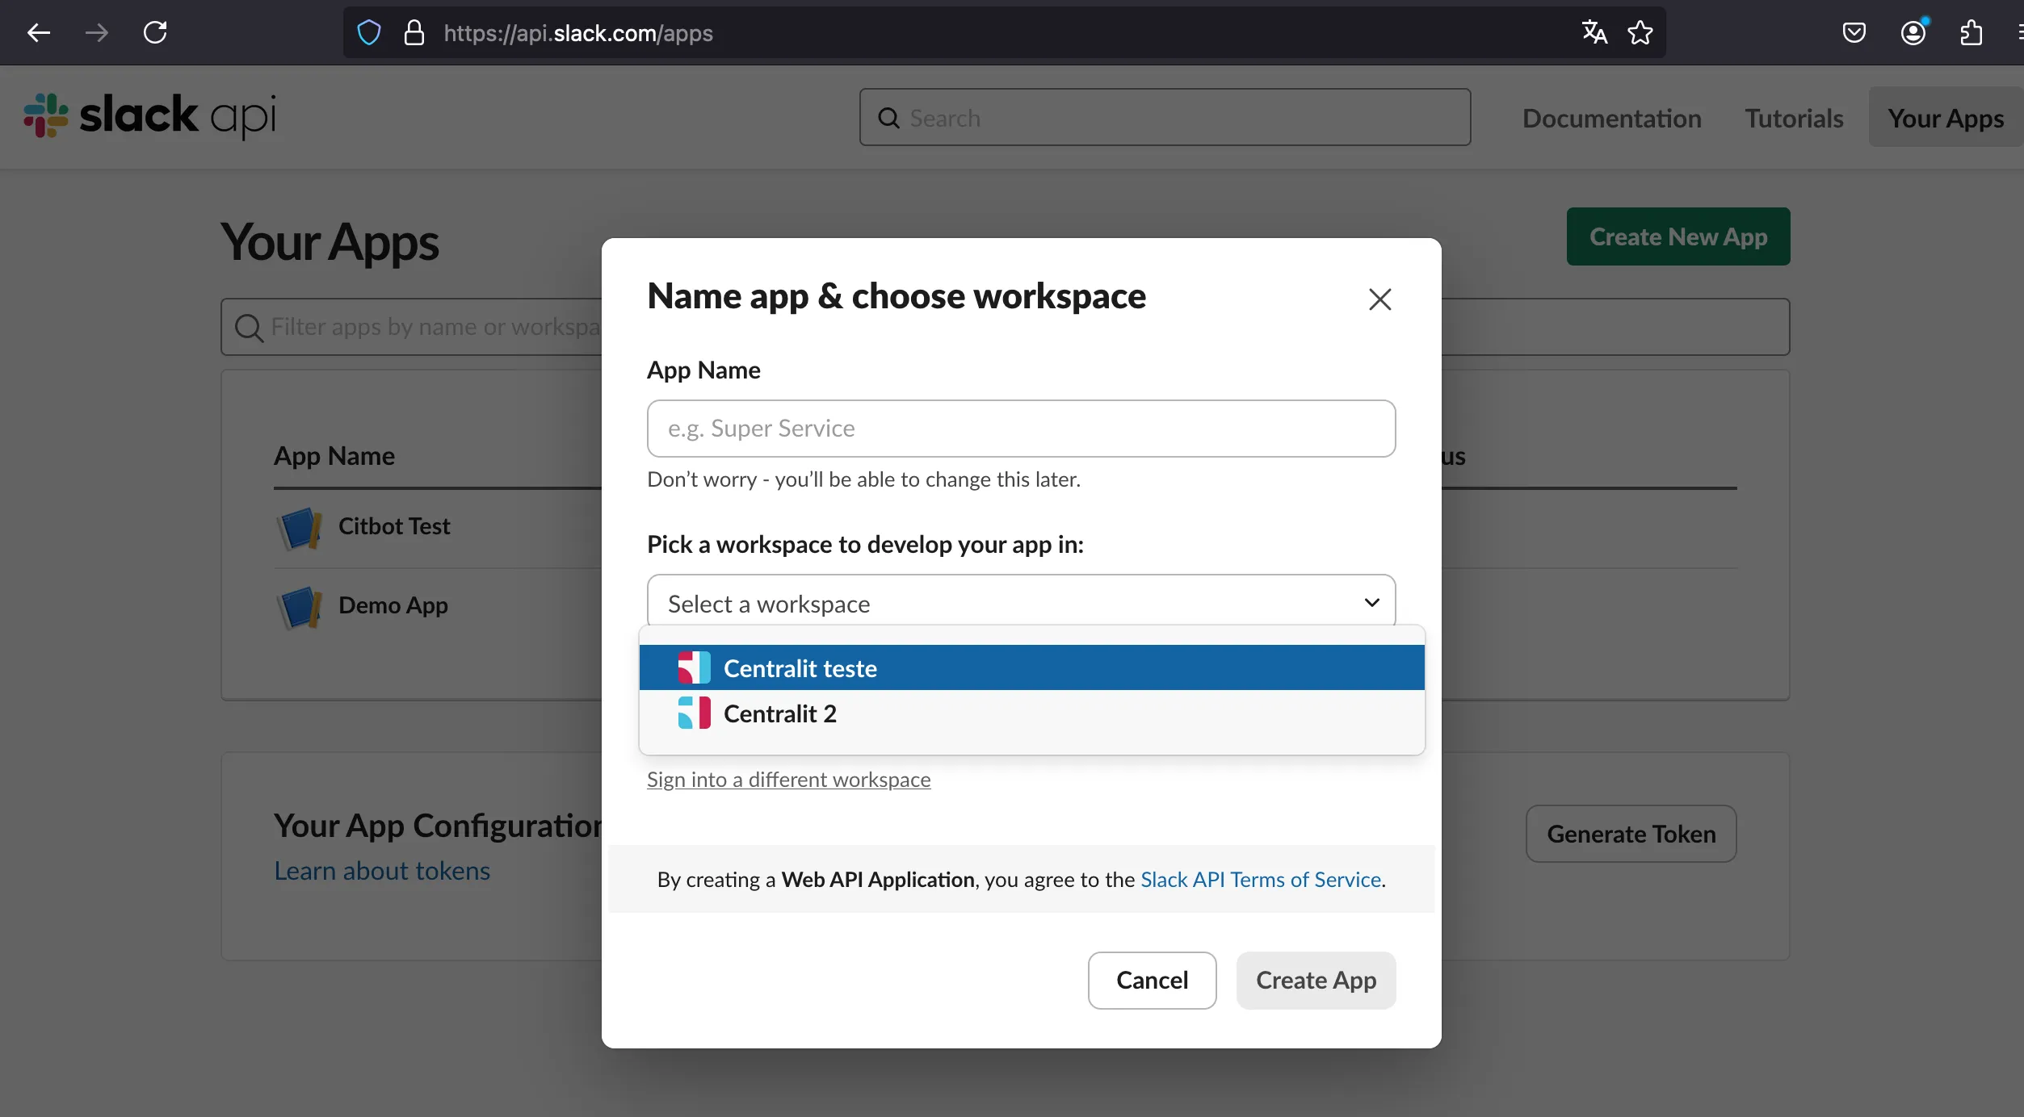
Task: Click the Slack API logo
Action: click(150, 116)
